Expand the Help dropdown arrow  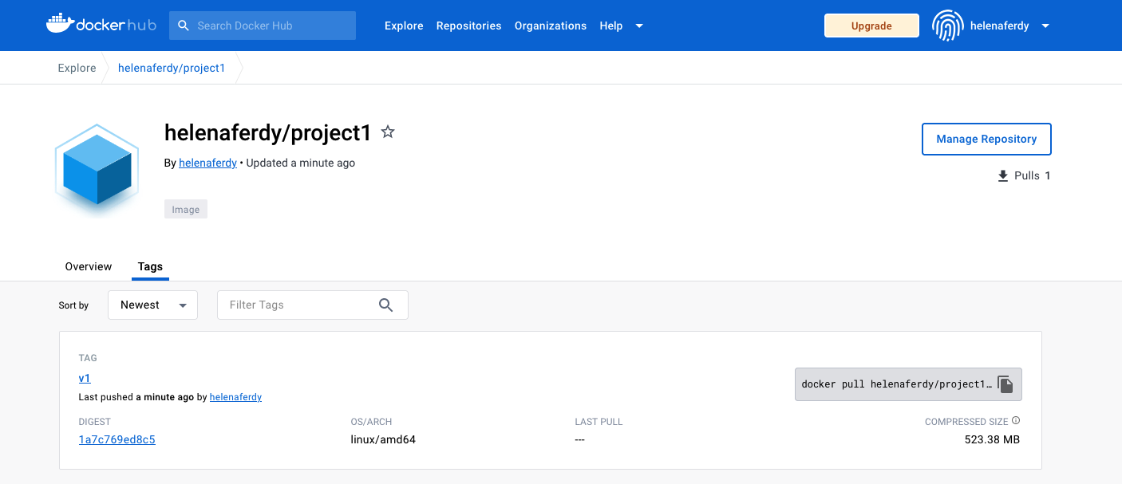639,26
